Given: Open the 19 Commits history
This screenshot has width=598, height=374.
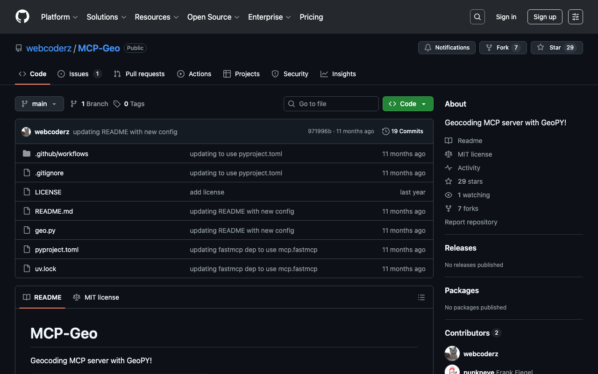Looking at the screenshot, I should (x=402, y=131).
